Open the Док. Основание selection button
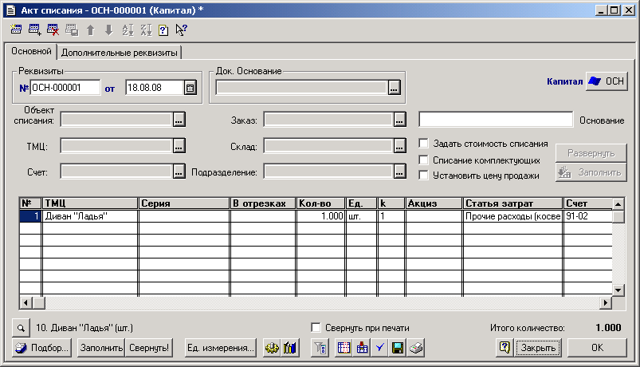 (x=394, y=89)
